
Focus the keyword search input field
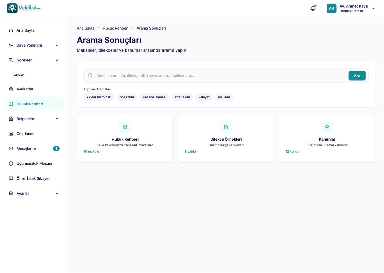point(219,76)
